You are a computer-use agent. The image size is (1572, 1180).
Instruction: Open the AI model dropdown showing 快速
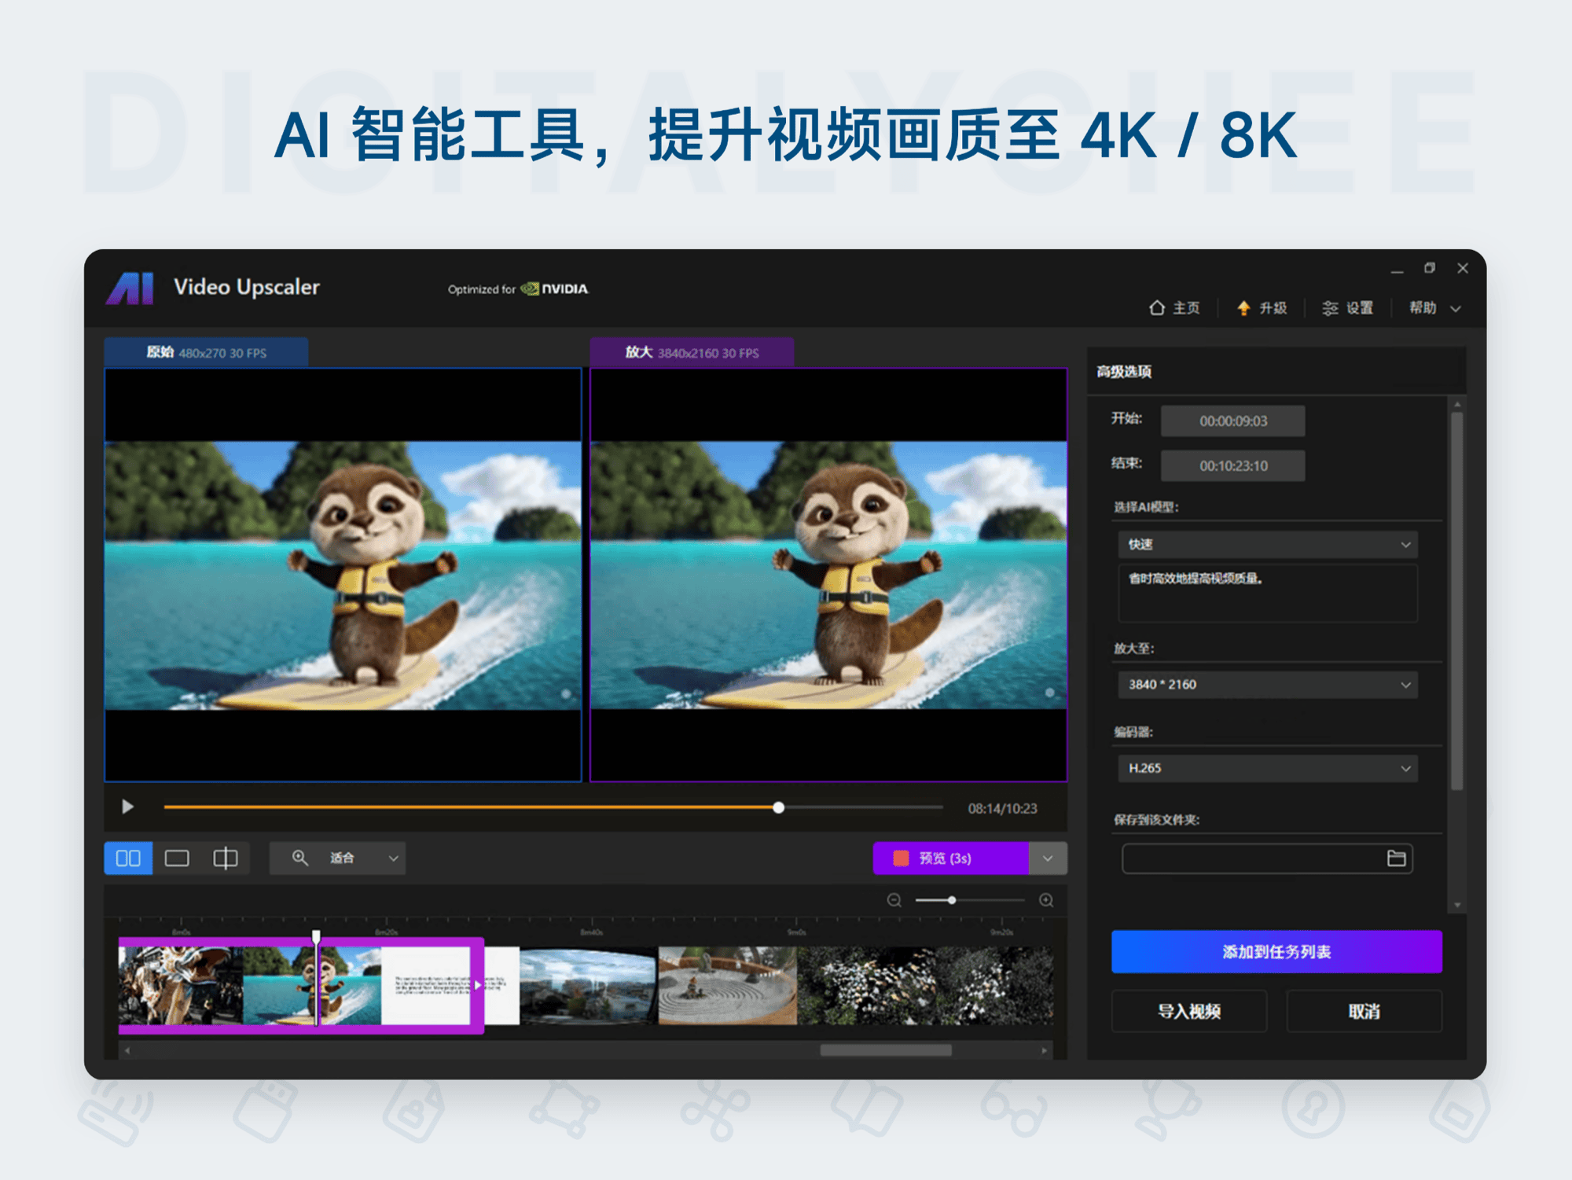click(1268, 544)
